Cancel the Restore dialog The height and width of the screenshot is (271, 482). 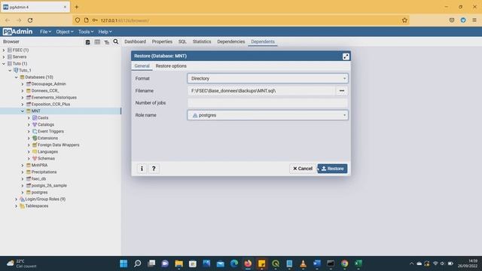(303, 169)
